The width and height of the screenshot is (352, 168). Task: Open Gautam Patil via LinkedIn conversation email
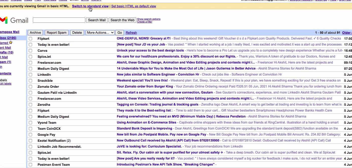(165, 92)
